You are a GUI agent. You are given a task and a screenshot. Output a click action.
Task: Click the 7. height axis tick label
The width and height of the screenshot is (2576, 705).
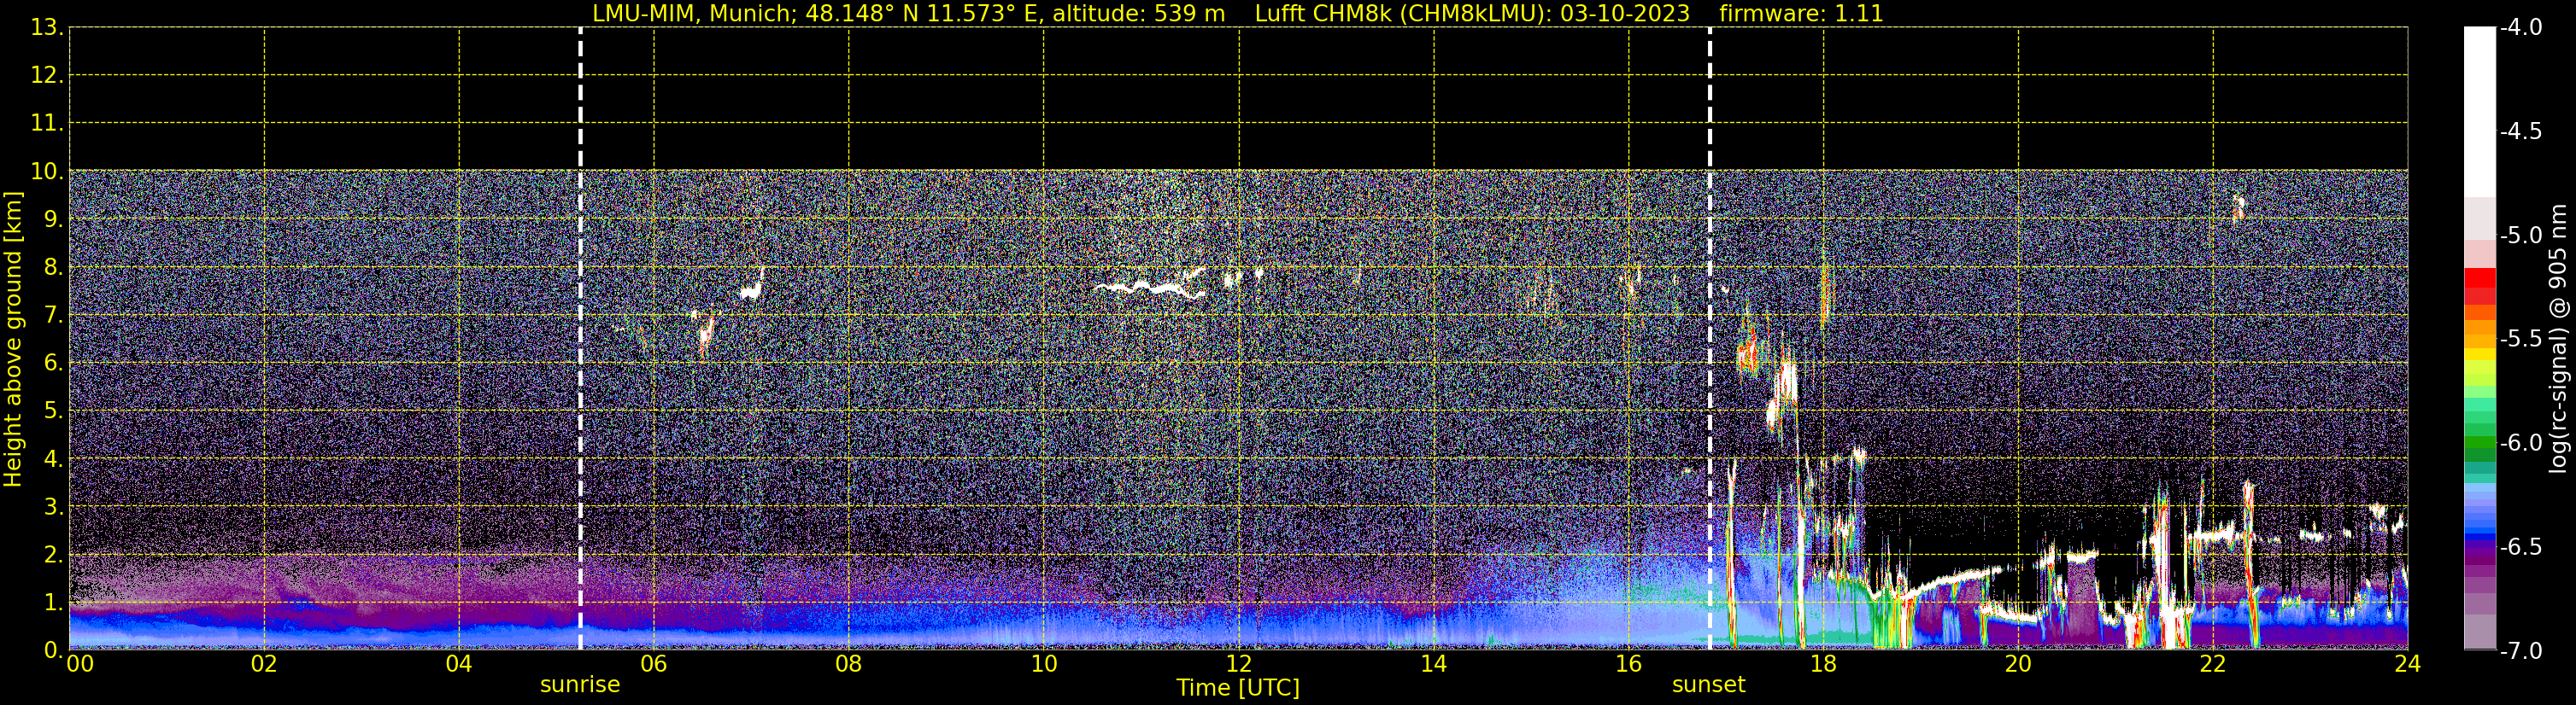(x=53, y=316)
